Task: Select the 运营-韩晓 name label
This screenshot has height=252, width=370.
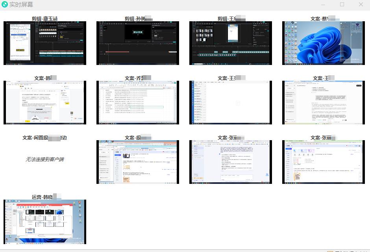Action: tap(46, 197)
